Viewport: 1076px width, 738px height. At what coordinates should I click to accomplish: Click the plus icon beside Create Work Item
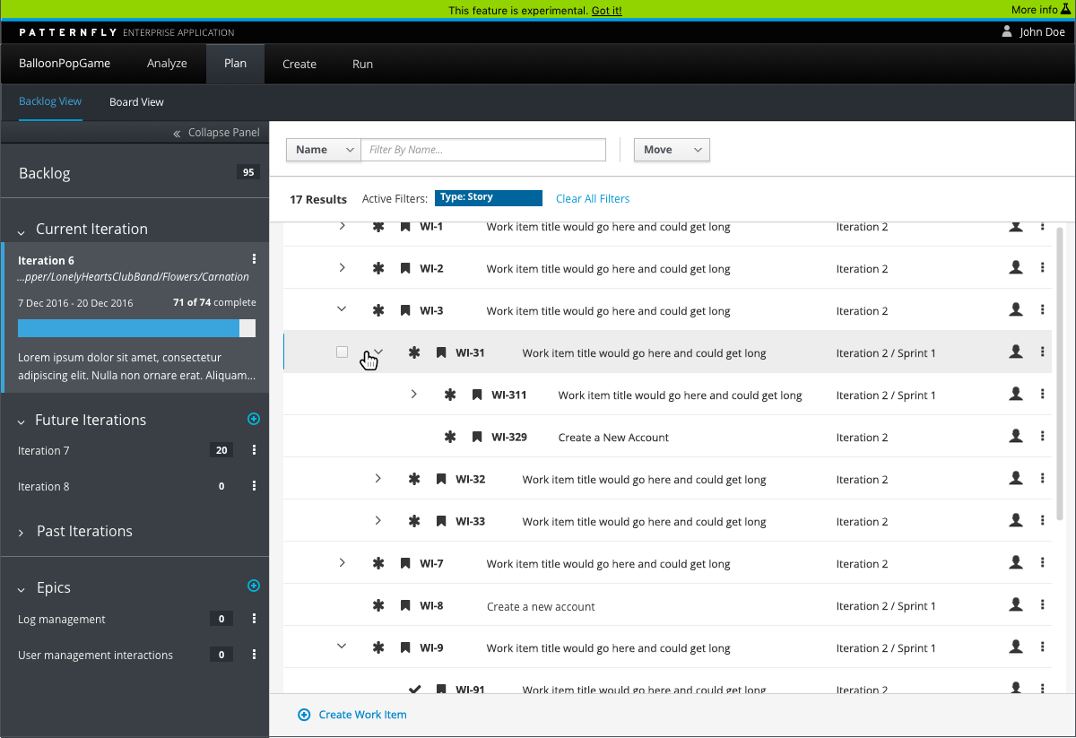point(304,715)
